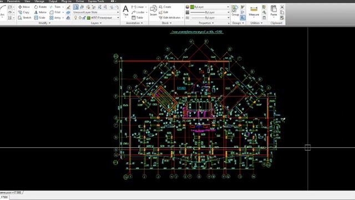The width and height of the screenshot is (355, 200).
Task: Select the multiline Text tool
Action: click(125, 11)
